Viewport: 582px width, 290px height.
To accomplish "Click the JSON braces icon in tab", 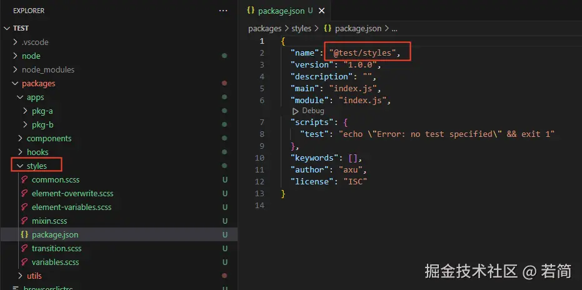I will coord(251,11).
